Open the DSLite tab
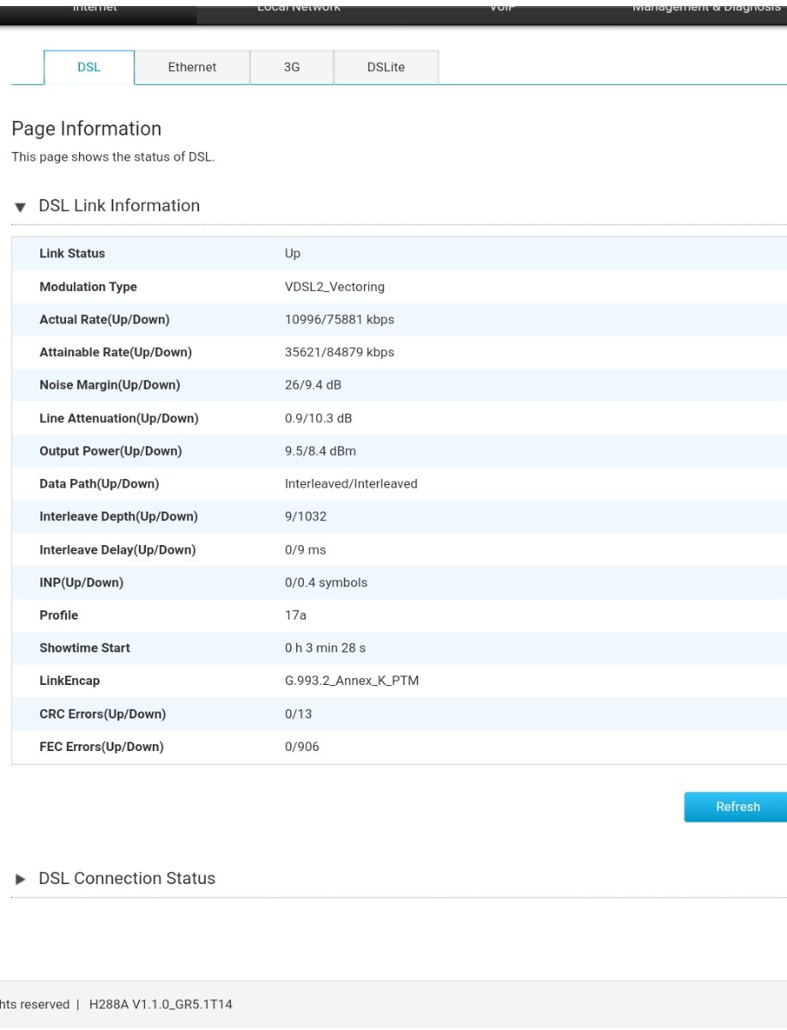The width and height of the screenshot is (787, 1030). [386, 67]
